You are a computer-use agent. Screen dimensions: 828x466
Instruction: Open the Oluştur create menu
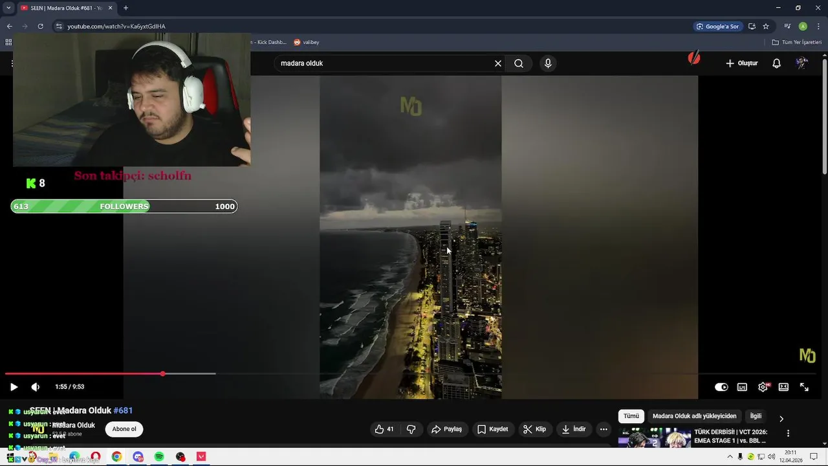741,63
